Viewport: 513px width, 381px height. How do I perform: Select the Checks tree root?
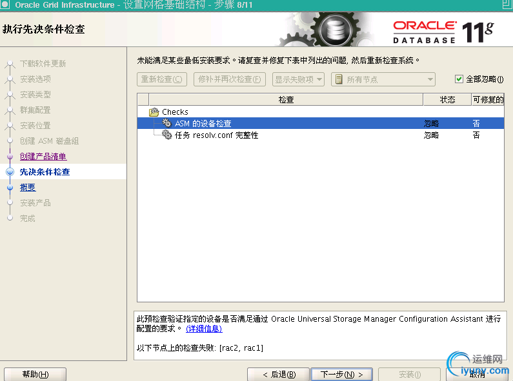click(175, 112)
